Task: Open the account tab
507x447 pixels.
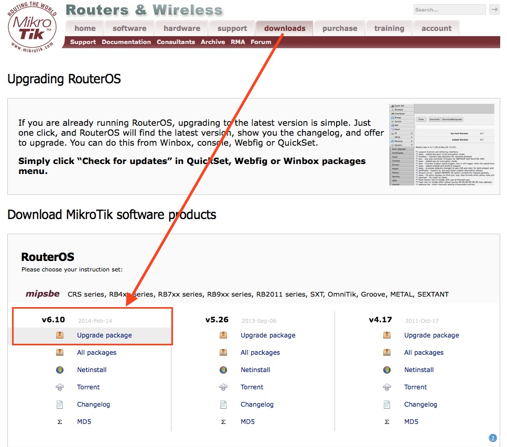Action: click(436, 28)
